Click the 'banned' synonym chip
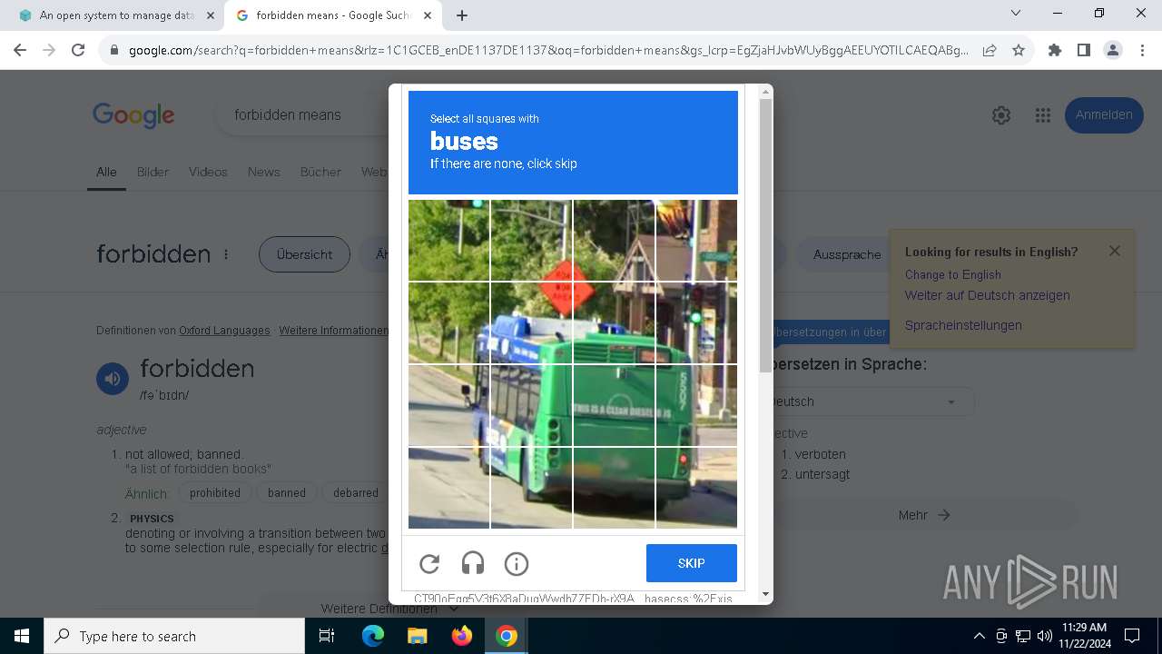Screen dimensions: 1162x654 point(287,493)
